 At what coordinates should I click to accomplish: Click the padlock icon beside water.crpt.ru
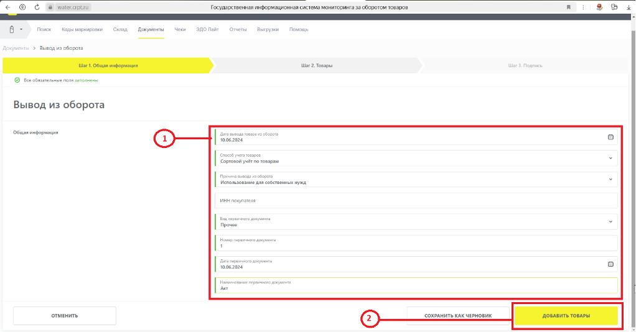click(50, 7)
